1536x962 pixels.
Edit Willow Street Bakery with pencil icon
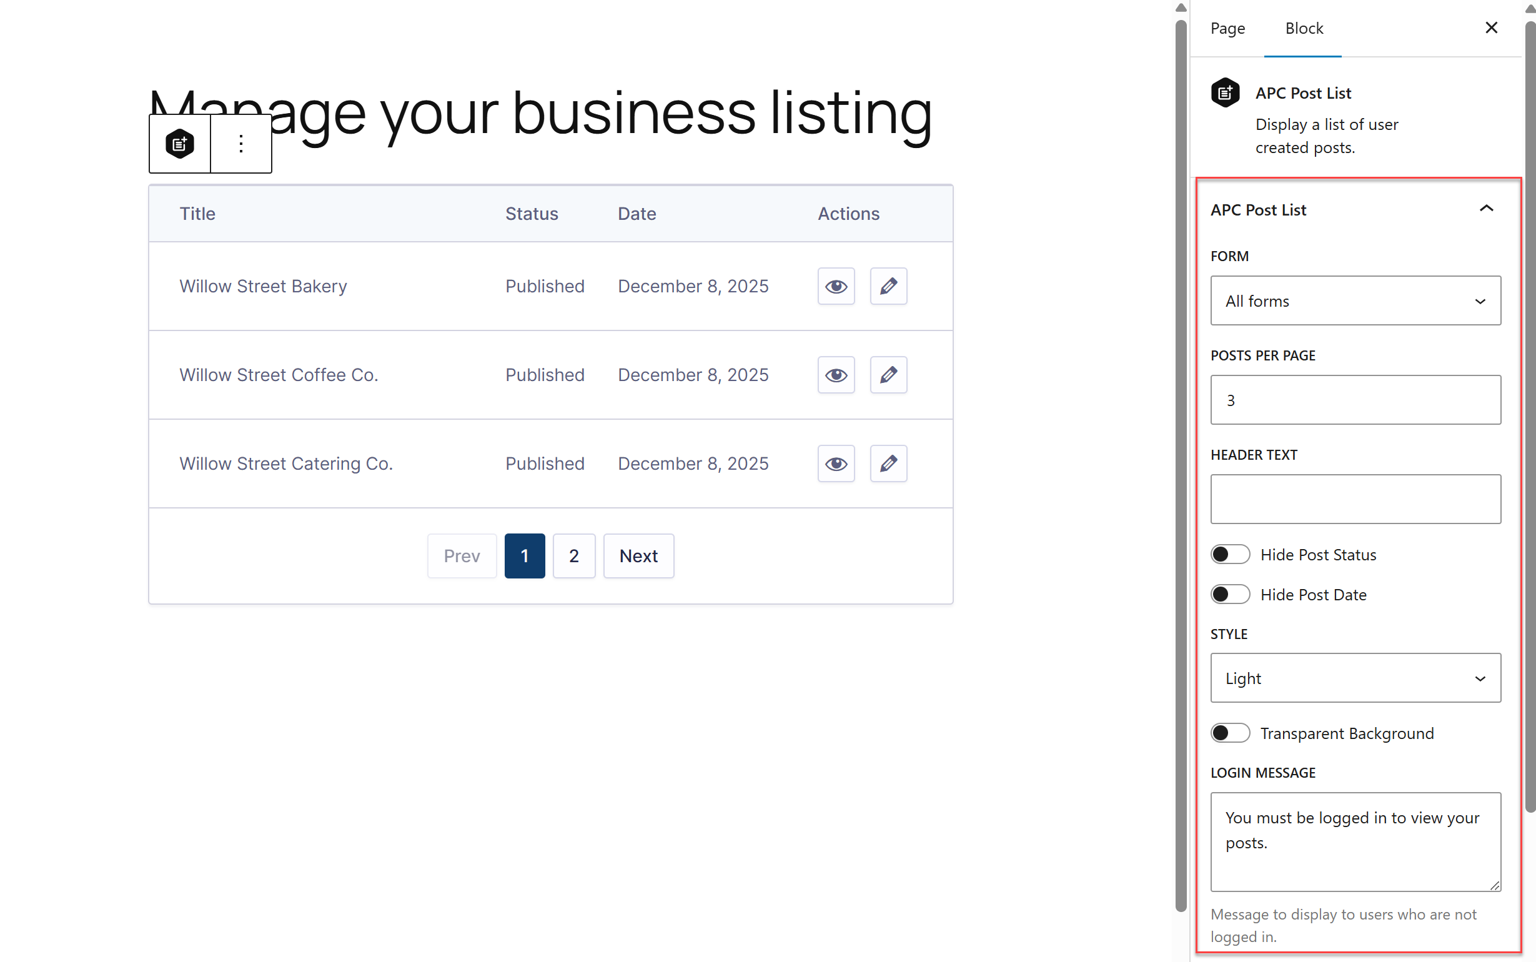point(888,286)
